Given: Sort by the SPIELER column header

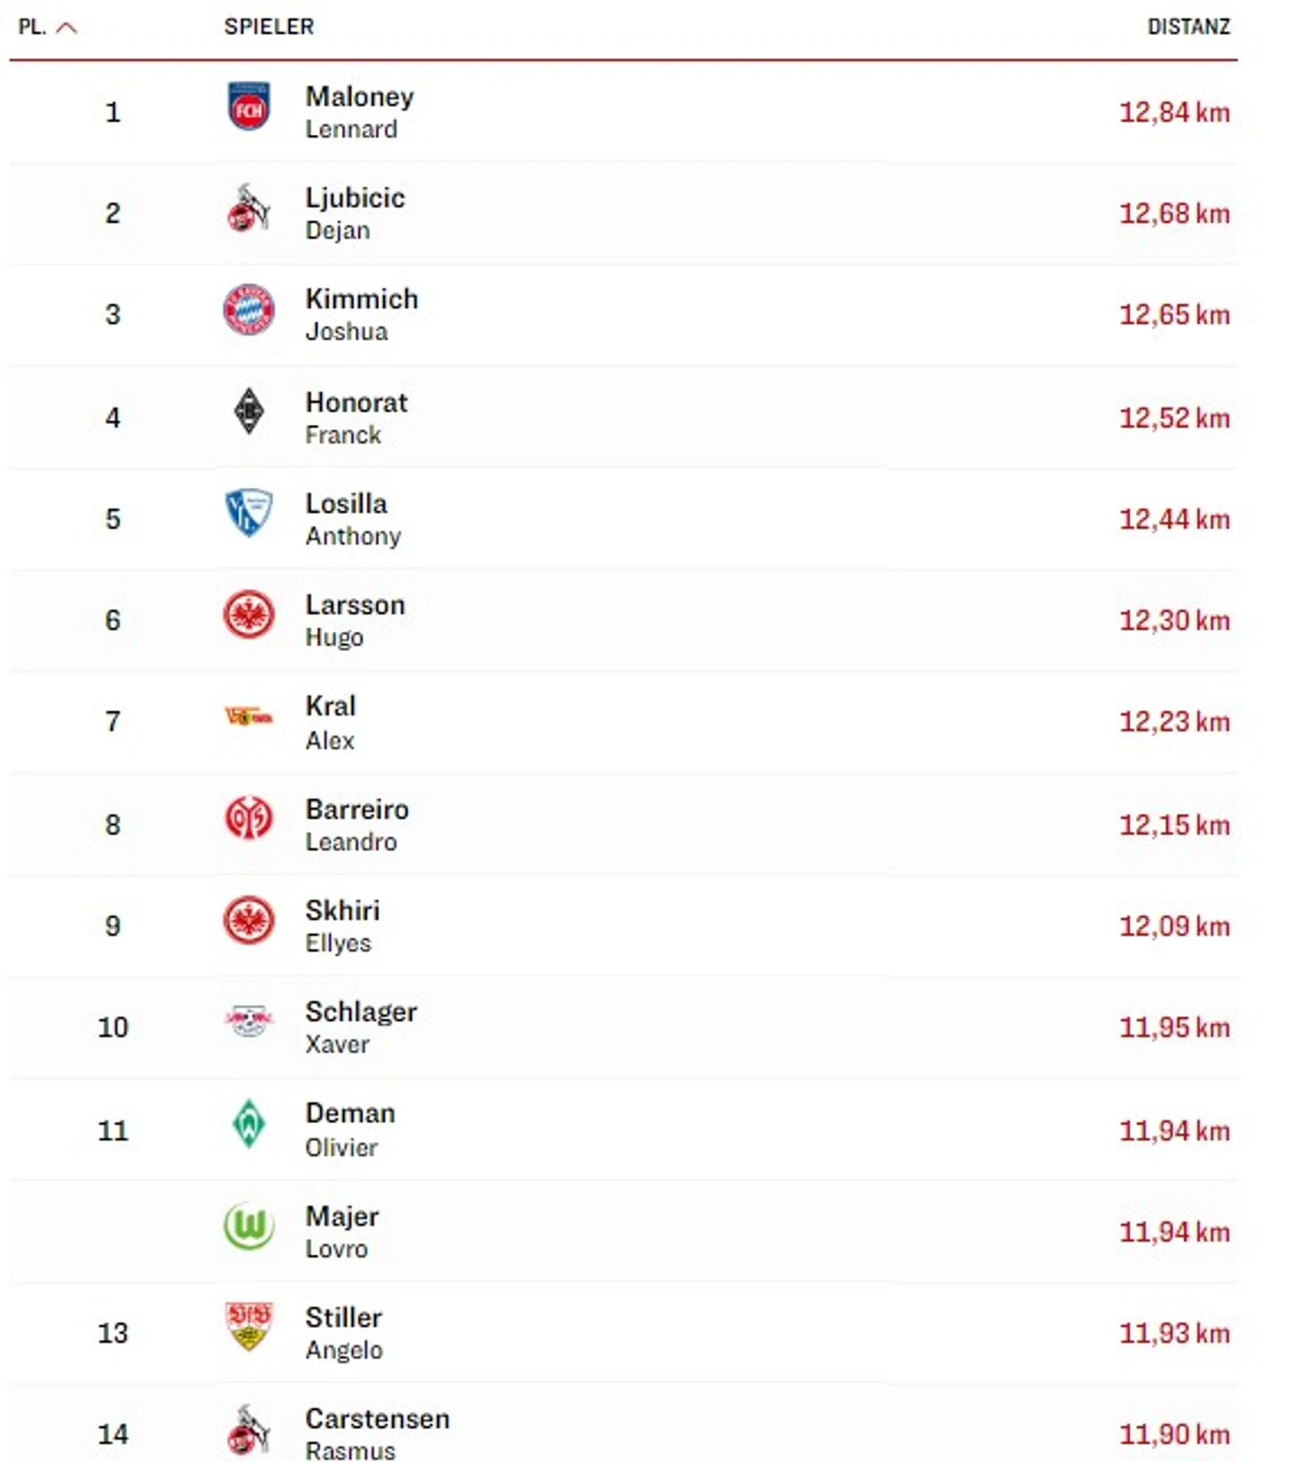Looking at the screenshot, I should click(x=269, y=27).
